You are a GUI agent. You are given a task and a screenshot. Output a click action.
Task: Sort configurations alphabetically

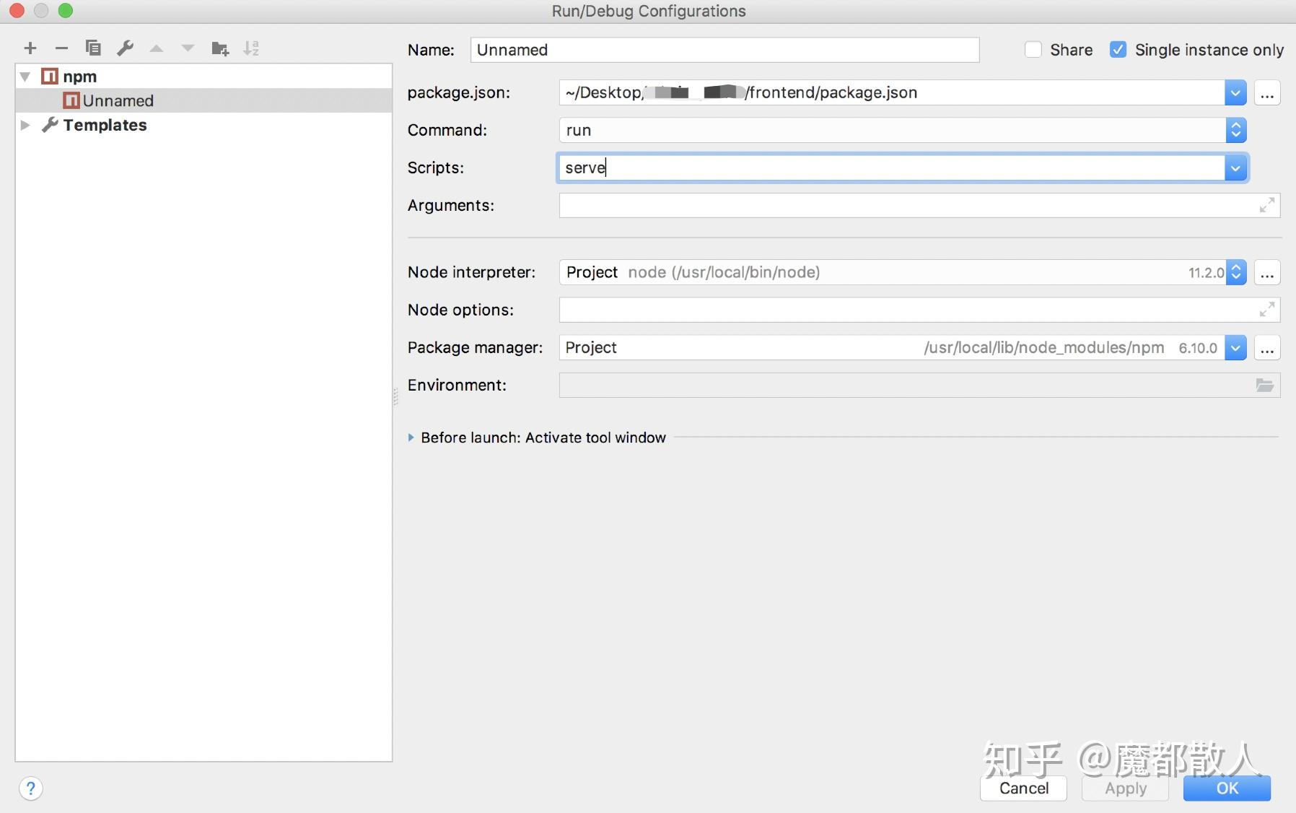(251, 48)
